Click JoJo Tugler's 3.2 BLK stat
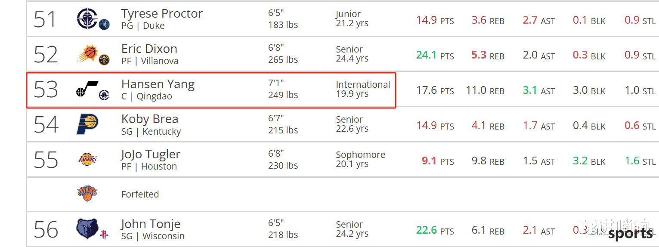The width and height of the screenshot is (659, 247). tap(589, 161)
